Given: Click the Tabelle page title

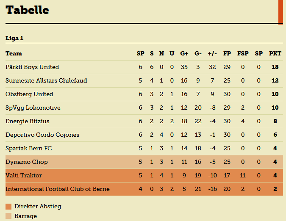Looking at the screenshot, I should pos(27,10).
